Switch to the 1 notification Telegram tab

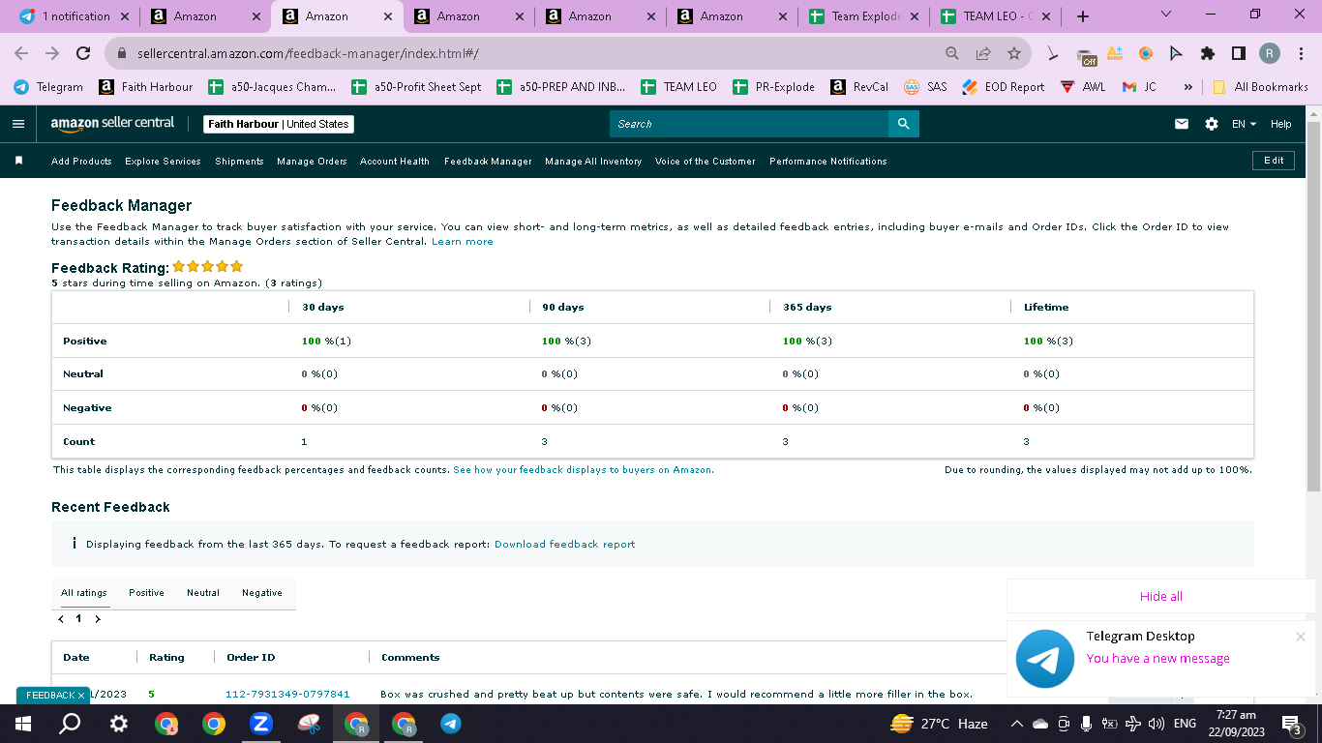click(x=74, y=16)
